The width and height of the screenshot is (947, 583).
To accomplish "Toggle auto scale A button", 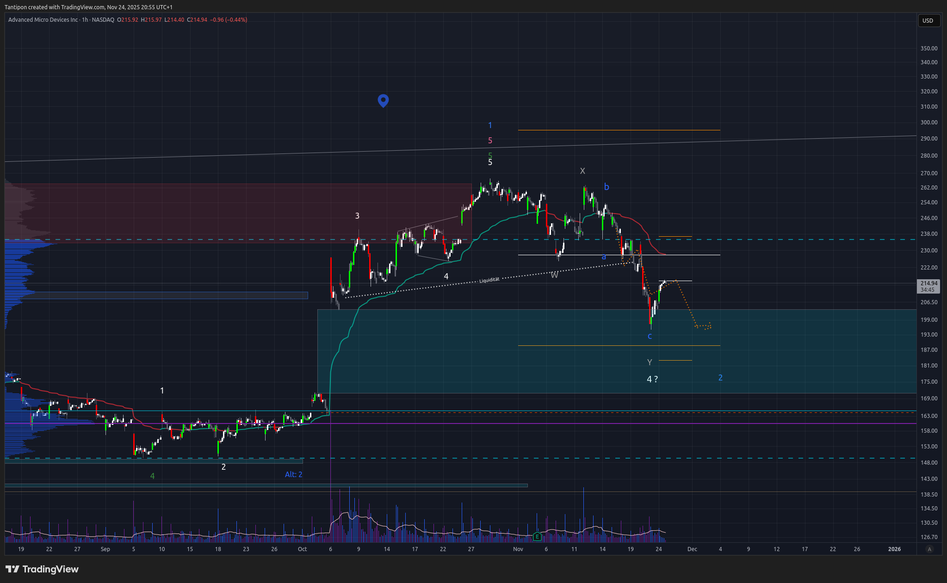I will click(929, 549).
